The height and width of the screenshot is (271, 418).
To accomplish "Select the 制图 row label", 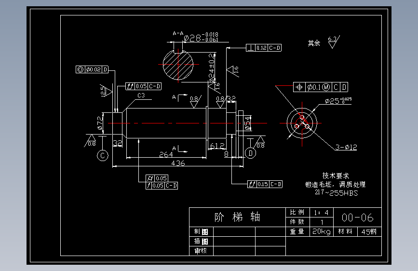I will (201, 231).
